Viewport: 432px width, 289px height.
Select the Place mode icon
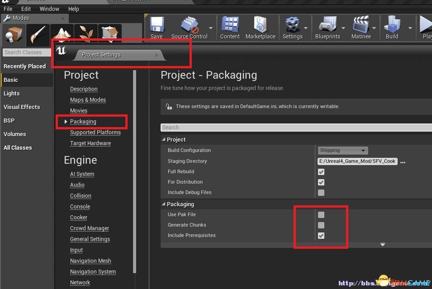point(14,35)
